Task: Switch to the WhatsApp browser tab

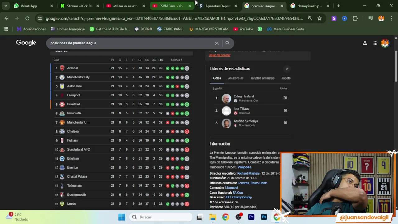Action: (33, 6)
